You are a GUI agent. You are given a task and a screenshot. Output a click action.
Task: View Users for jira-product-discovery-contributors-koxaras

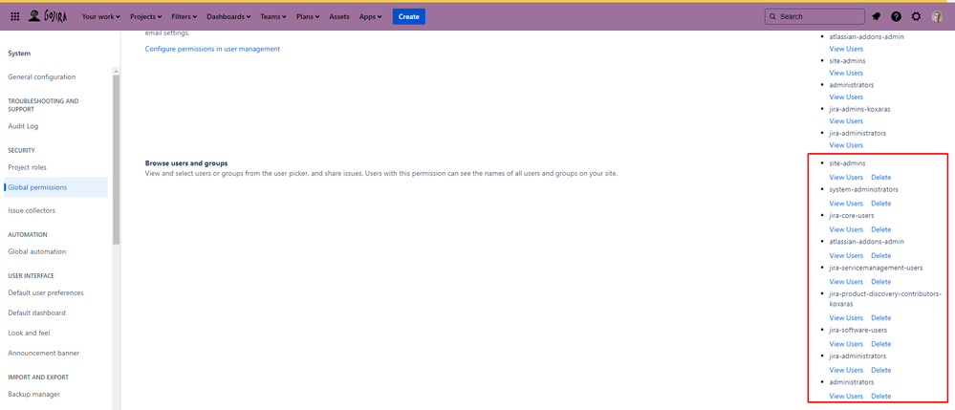[x=846, y=318]
